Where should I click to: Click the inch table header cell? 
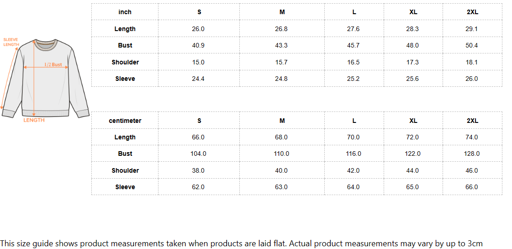point(125,12)
